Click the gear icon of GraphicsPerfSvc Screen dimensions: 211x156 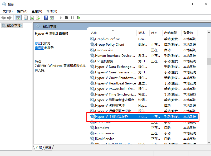pos(92,39)
